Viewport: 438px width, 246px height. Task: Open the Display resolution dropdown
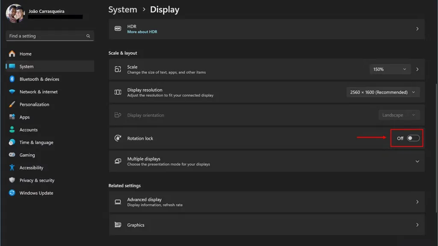[383, 92]
